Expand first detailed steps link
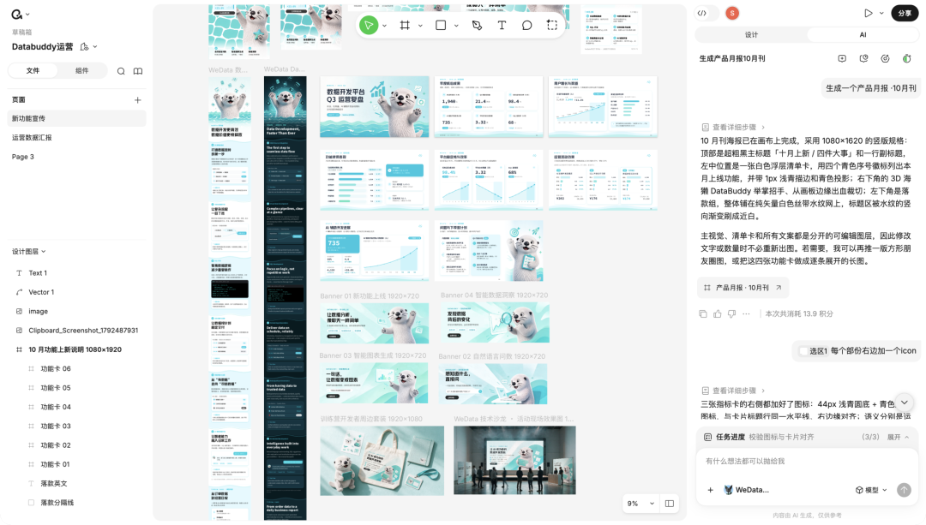 tap(733, 127)
